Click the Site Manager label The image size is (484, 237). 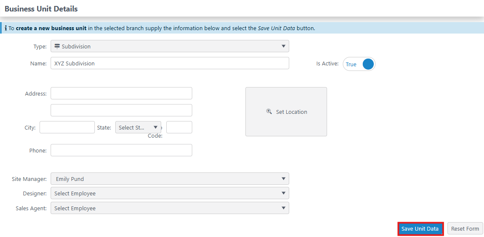coord(29,179)
